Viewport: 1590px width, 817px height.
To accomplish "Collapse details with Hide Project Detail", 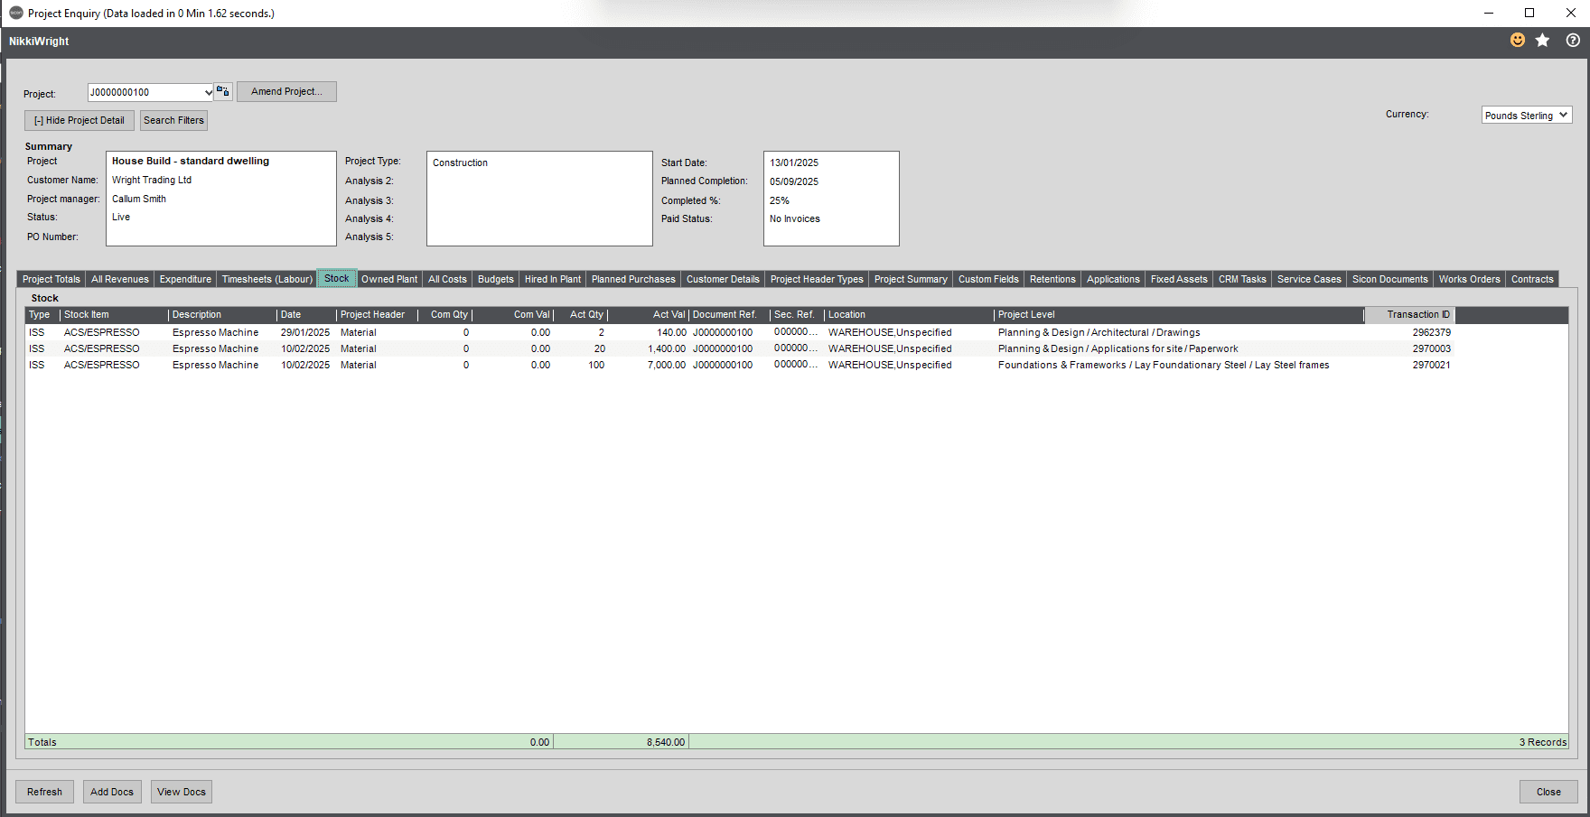I will [x=79, y=120].
